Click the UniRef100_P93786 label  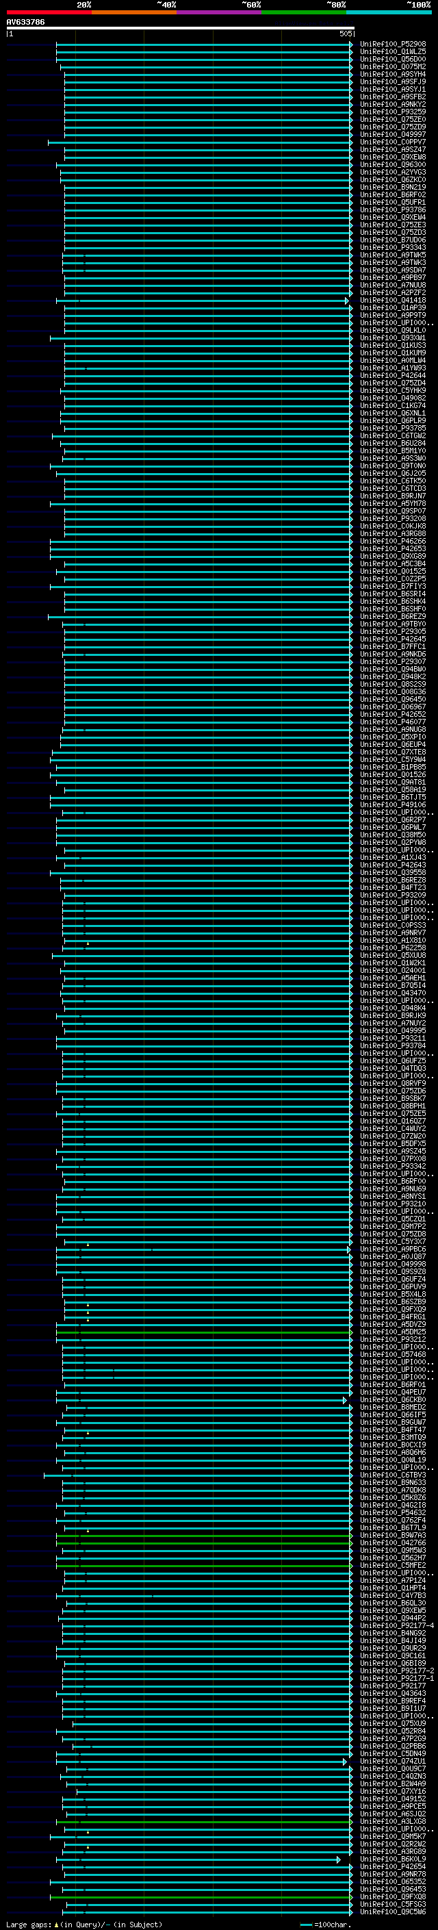392,209
